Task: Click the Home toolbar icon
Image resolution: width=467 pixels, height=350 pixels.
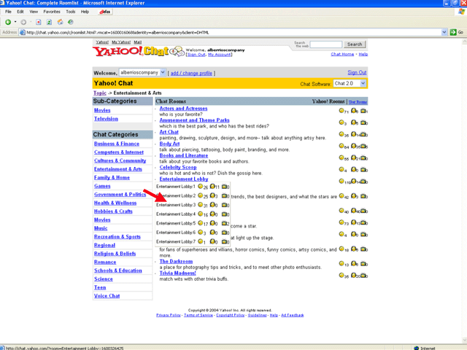Action: (x=60, y=22)
